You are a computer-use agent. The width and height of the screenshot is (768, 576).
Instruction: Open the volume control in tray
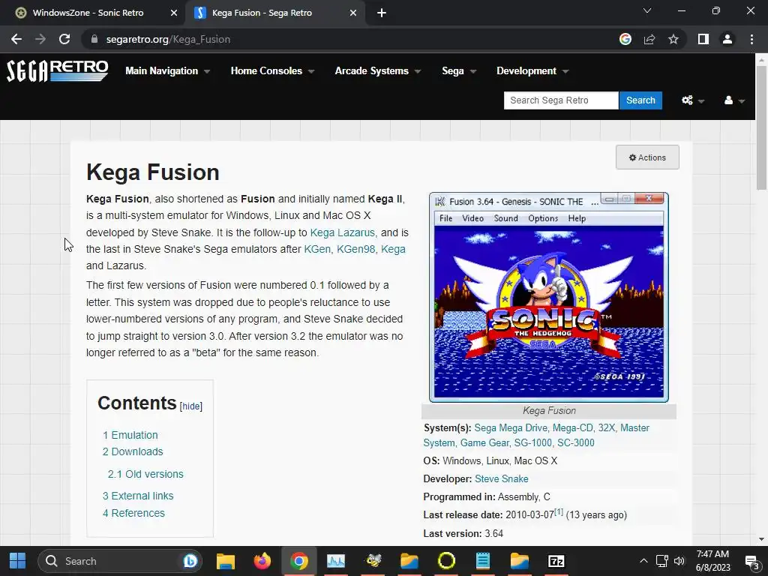679,561
